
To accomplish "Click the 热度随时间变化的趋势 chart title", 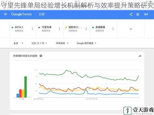I will tap(25, 56).
